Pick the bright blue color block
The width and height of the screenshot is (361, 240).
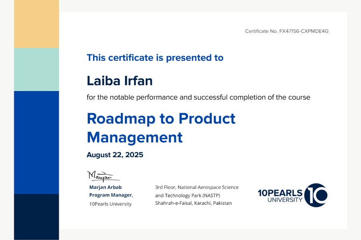pos(37,142)
